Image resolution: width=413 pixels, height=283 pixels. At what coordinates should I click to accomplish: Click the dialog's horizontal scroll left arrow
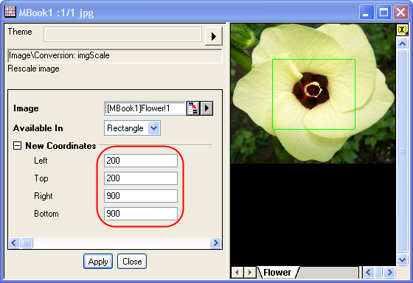coord(14,242)
